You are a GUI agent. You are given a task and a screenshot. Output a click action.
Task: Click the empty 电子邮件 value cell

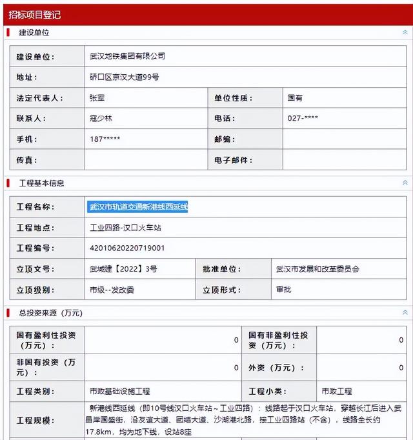(345, 159)
